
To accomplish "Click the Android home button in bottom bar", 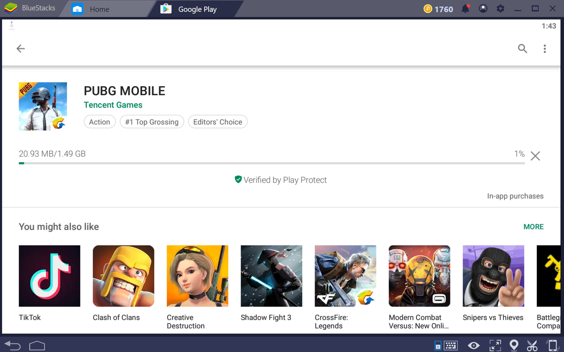I will pyautogui.click(x=37, y=345).
